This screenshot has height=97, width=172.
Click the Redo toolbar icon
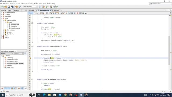click(20, 7)
